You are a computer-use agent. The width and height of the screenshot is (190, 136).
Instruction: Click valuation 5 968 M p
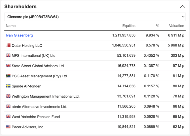(x=176, y=45)
